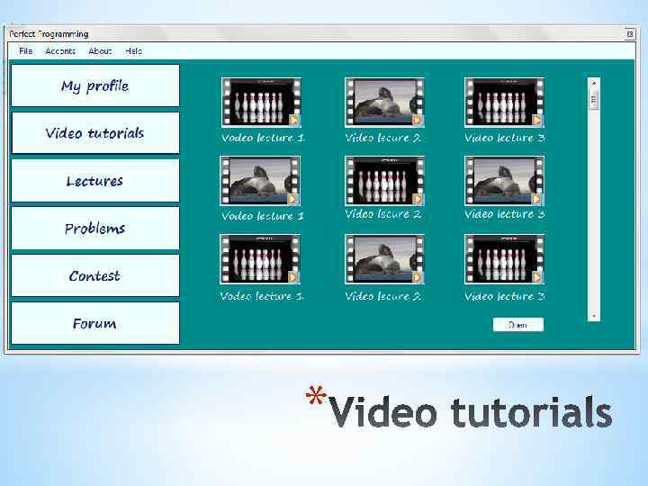Click play icon on middle-row pins Video lecure 2
The height and width of the screenshot is (486, 648).
coord(417,198)
